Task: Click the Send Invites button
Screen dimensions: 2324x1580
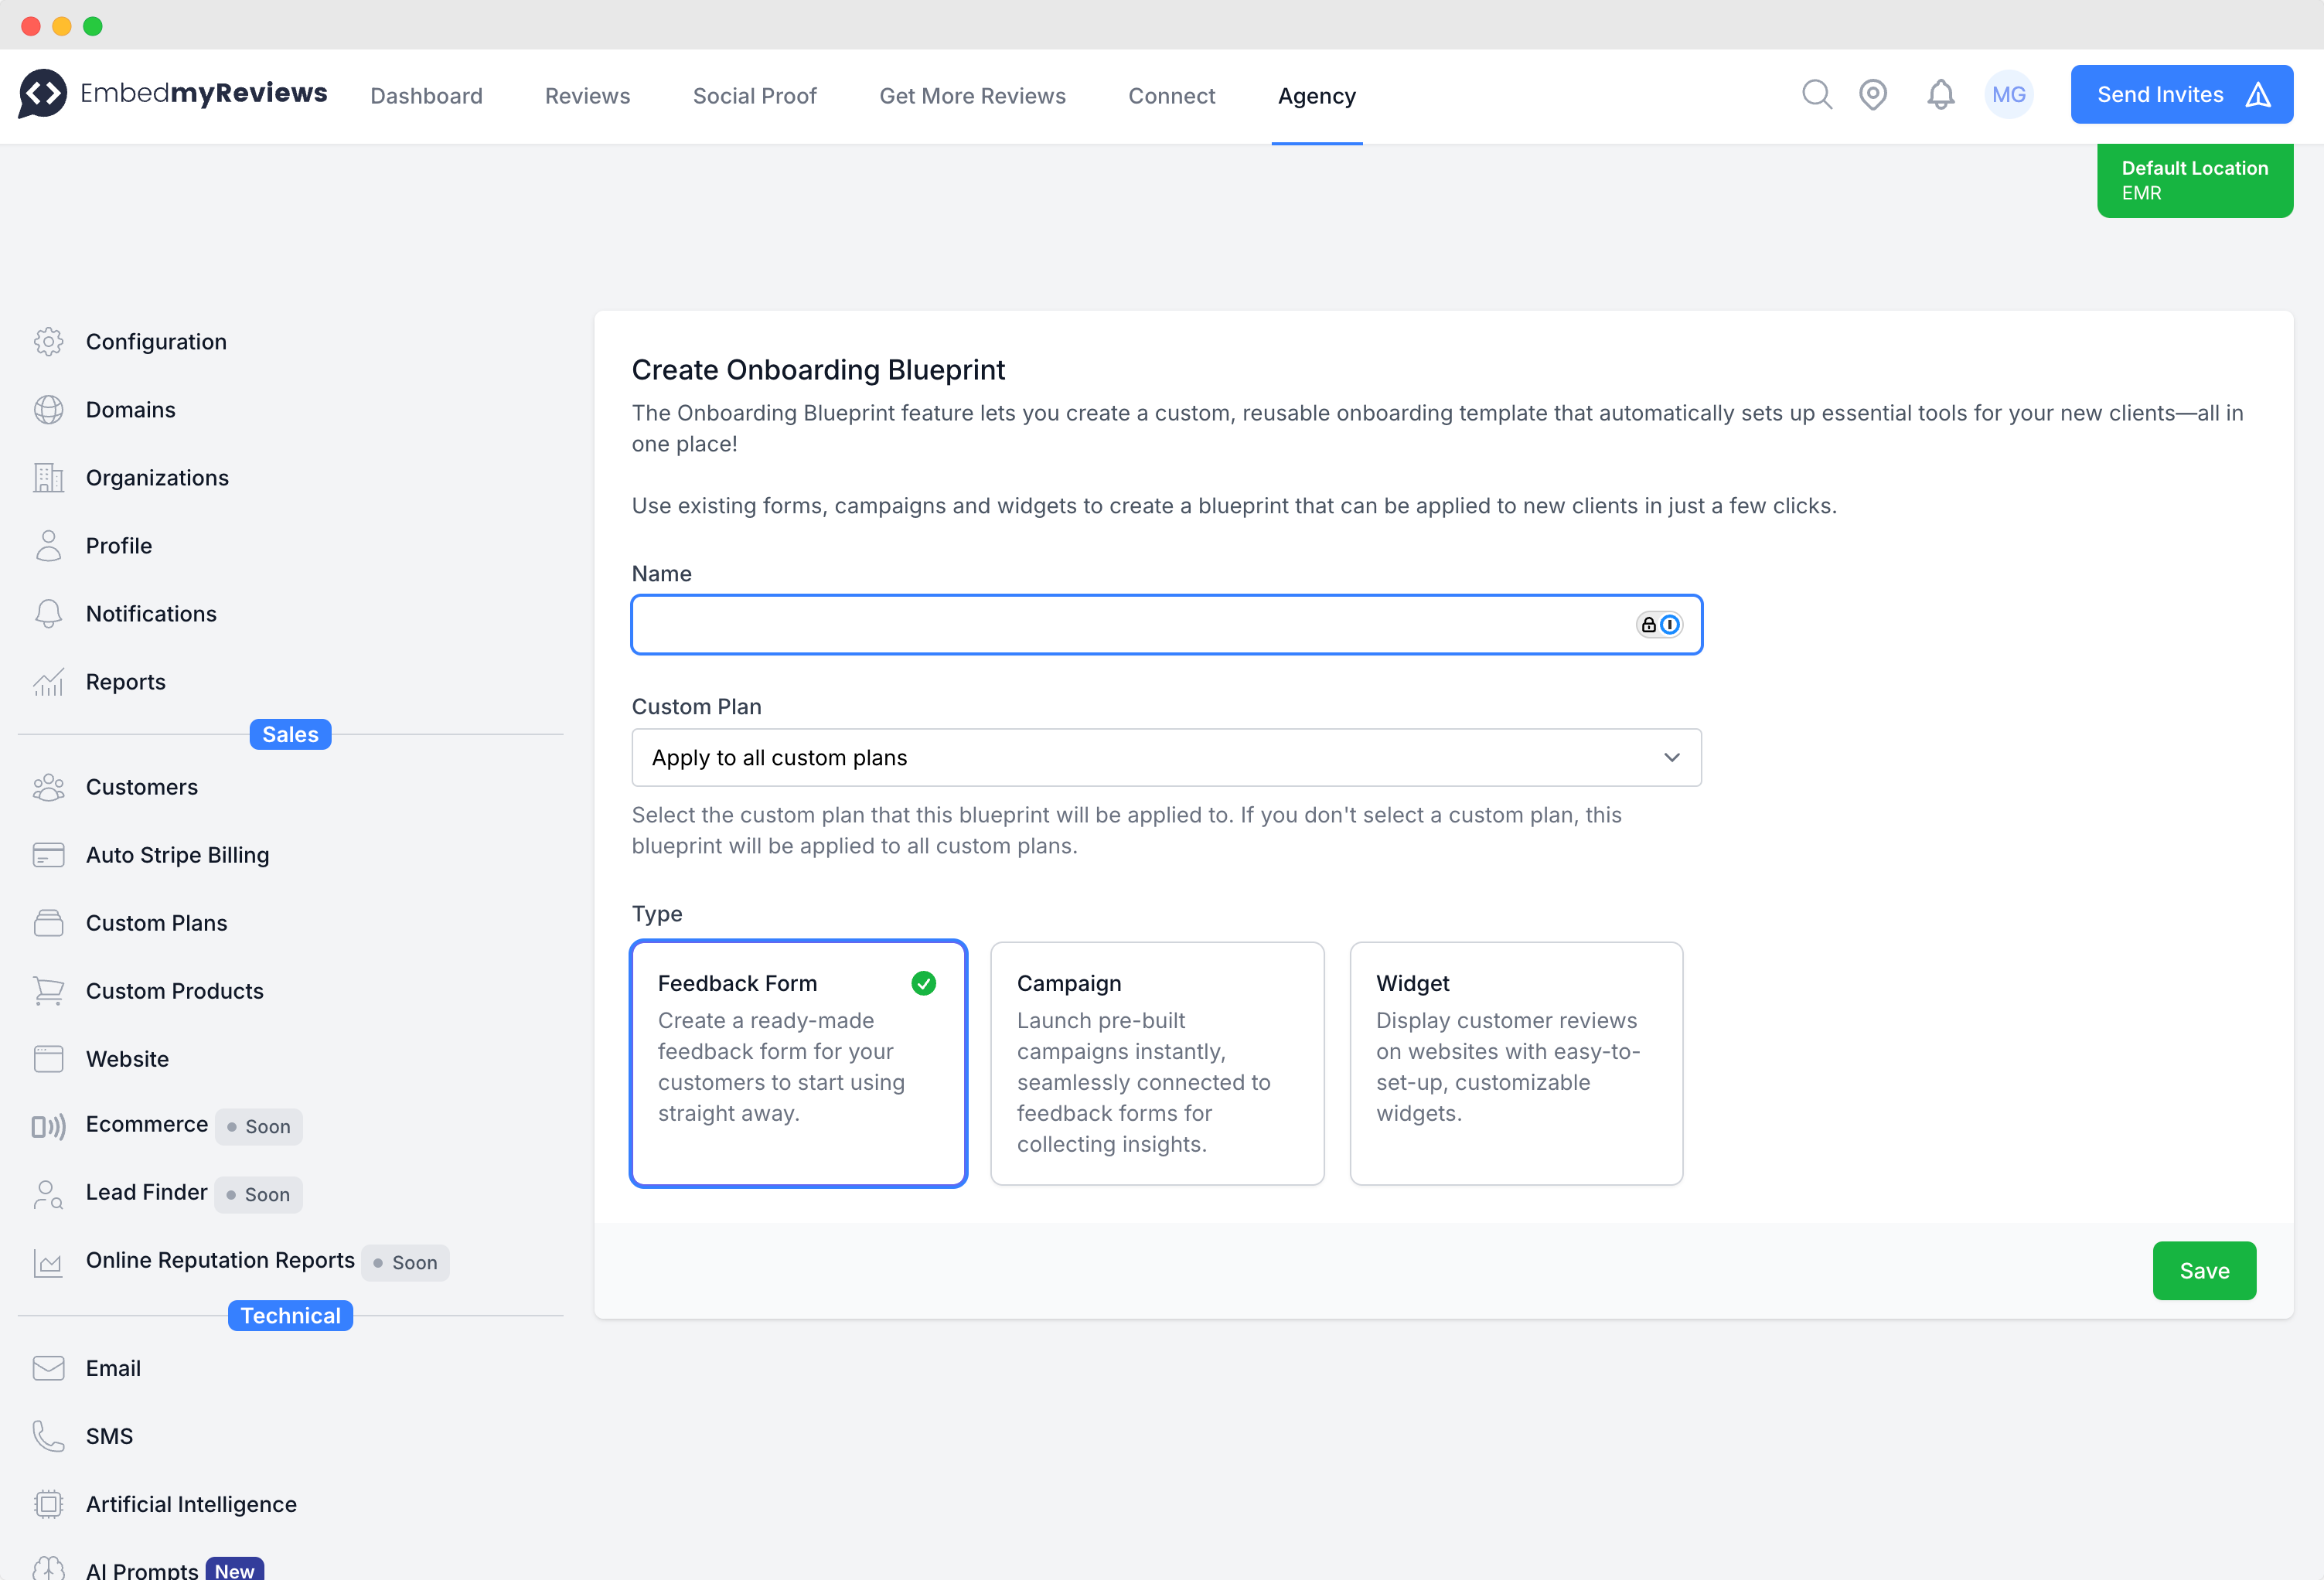Action: coord(2181,95)
